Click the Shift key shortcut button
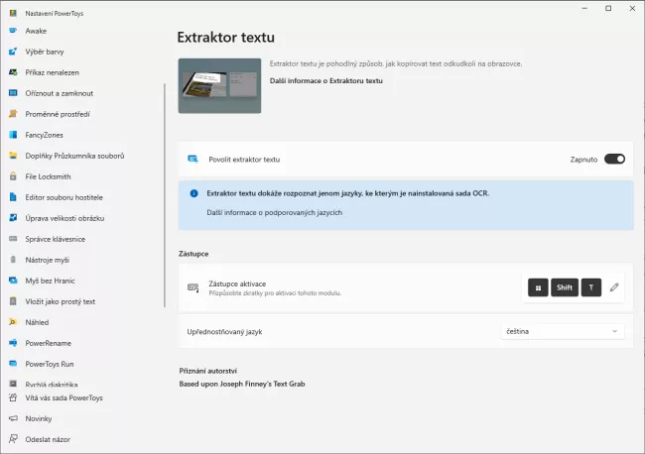The image size is (645, 454). (x=565, y=287)
